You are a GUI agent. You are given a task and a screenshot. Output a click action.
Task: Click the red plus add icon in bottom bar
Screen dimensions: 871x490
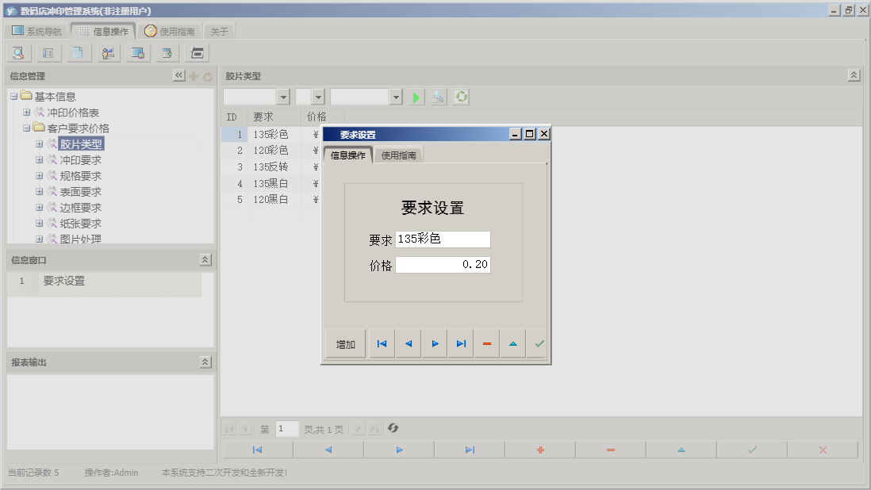(x=540, y=450)
